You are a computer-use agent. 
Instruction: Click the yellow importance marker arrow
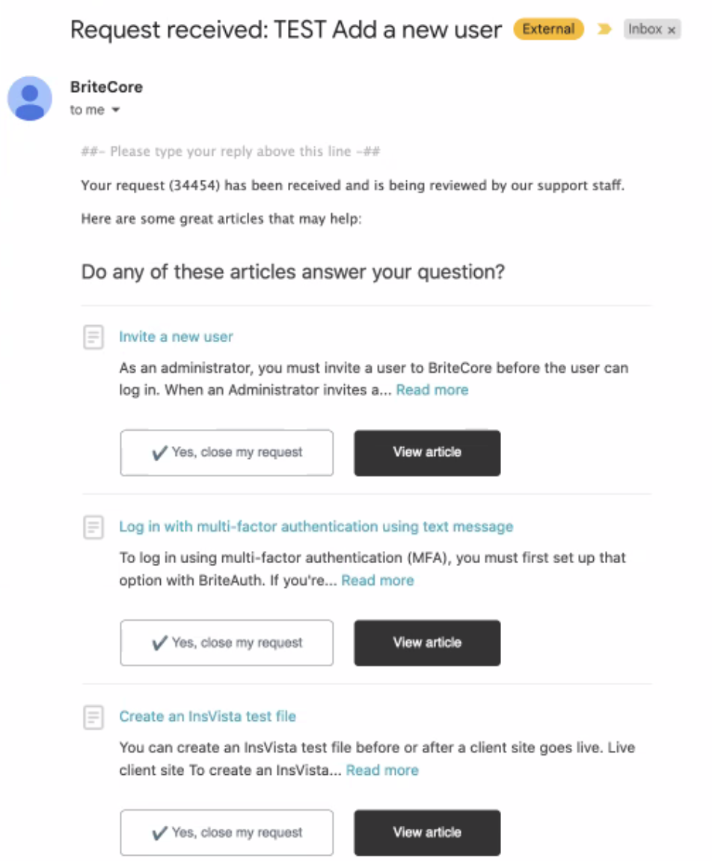pos(604,29)
